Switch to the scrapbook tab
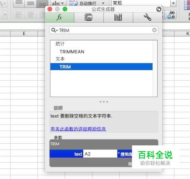This screenshot has height=179, width=190. [x=89, y=18]
